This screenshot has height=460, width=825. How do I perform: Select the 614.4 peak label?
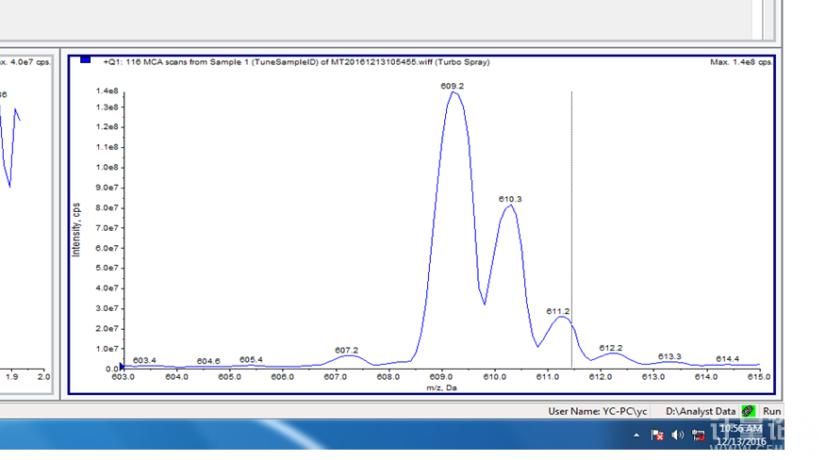coord(728,358)
